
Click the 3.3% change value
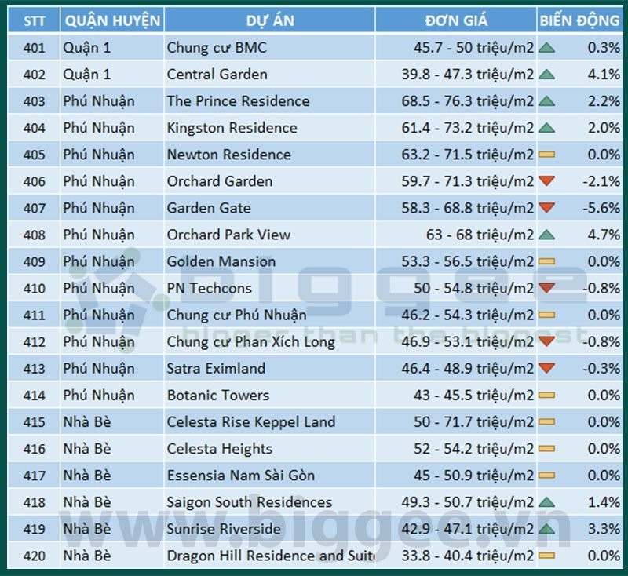pos(604,529)
